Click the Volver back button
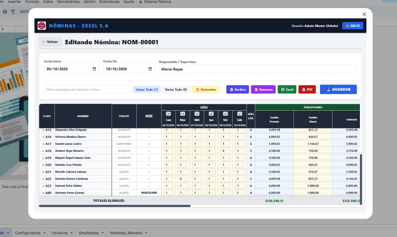 coord(50,42)
